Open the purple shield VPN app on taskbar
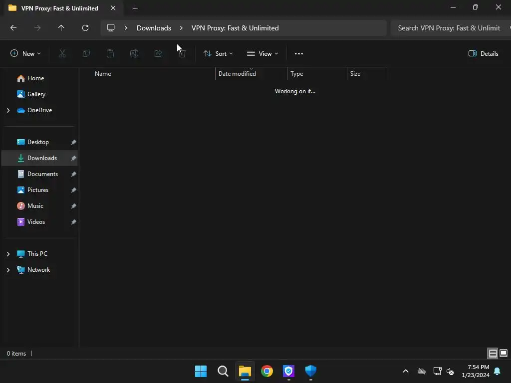 click(x=289, y=371)
